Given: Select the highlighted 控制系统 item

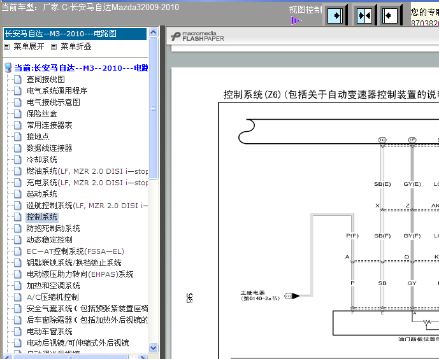Looking at the screenshot, I should 41,217.
